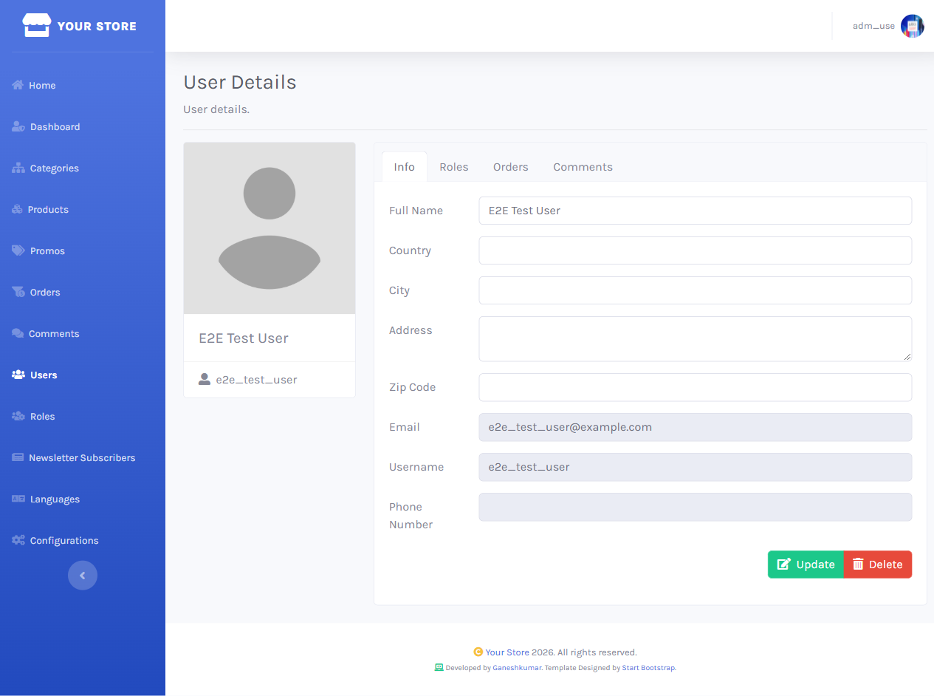Click the trash icon on Delete button
934x696 pixels.
858,564
